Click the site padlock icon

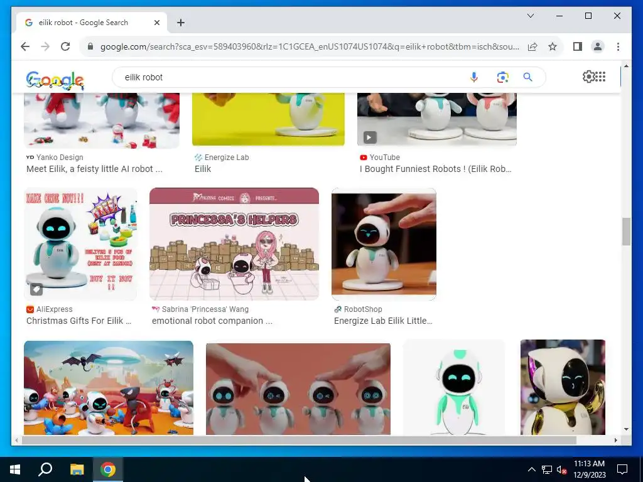[x=90, y=46]
